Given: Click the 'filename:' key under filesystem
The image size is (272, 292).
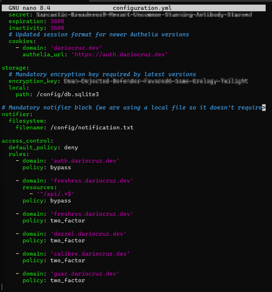Looking at the screenshot, I should [31, 128].
